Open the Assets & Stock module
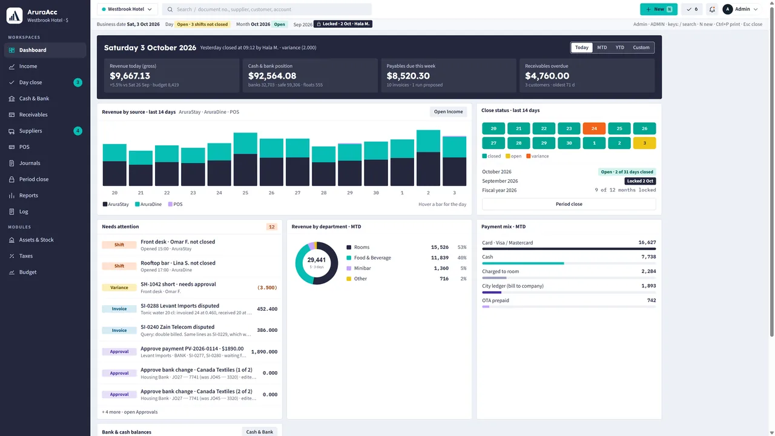 click(x=45, y=240)
